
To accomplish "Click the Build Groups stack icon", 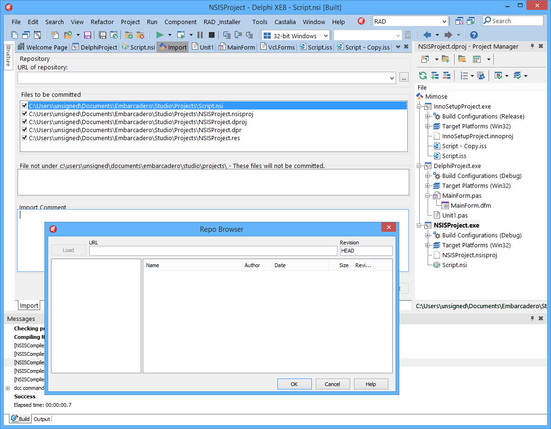I will 517,76.
